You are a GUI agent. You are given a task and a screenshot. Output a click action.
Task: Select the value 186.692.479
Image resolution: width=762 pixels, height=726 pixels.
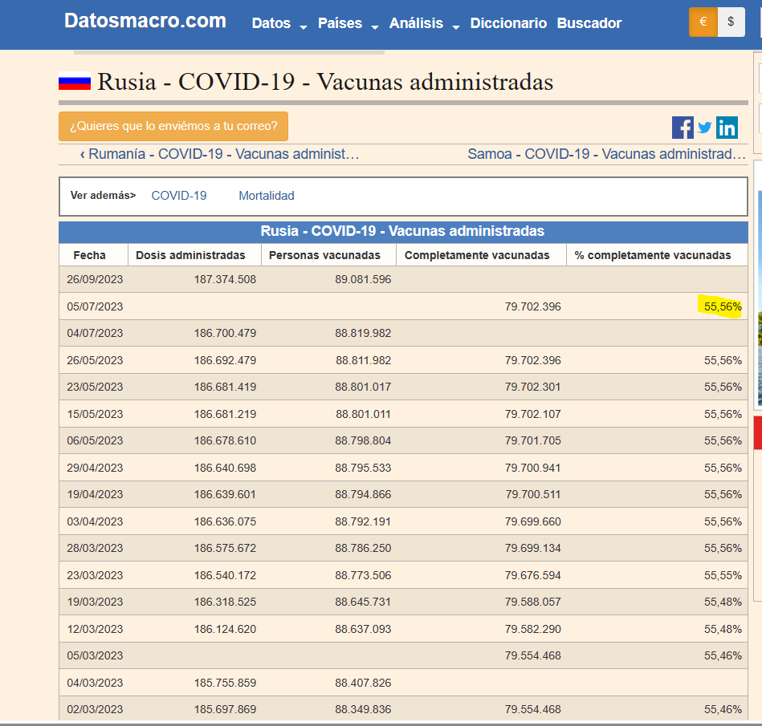(225, 361)
